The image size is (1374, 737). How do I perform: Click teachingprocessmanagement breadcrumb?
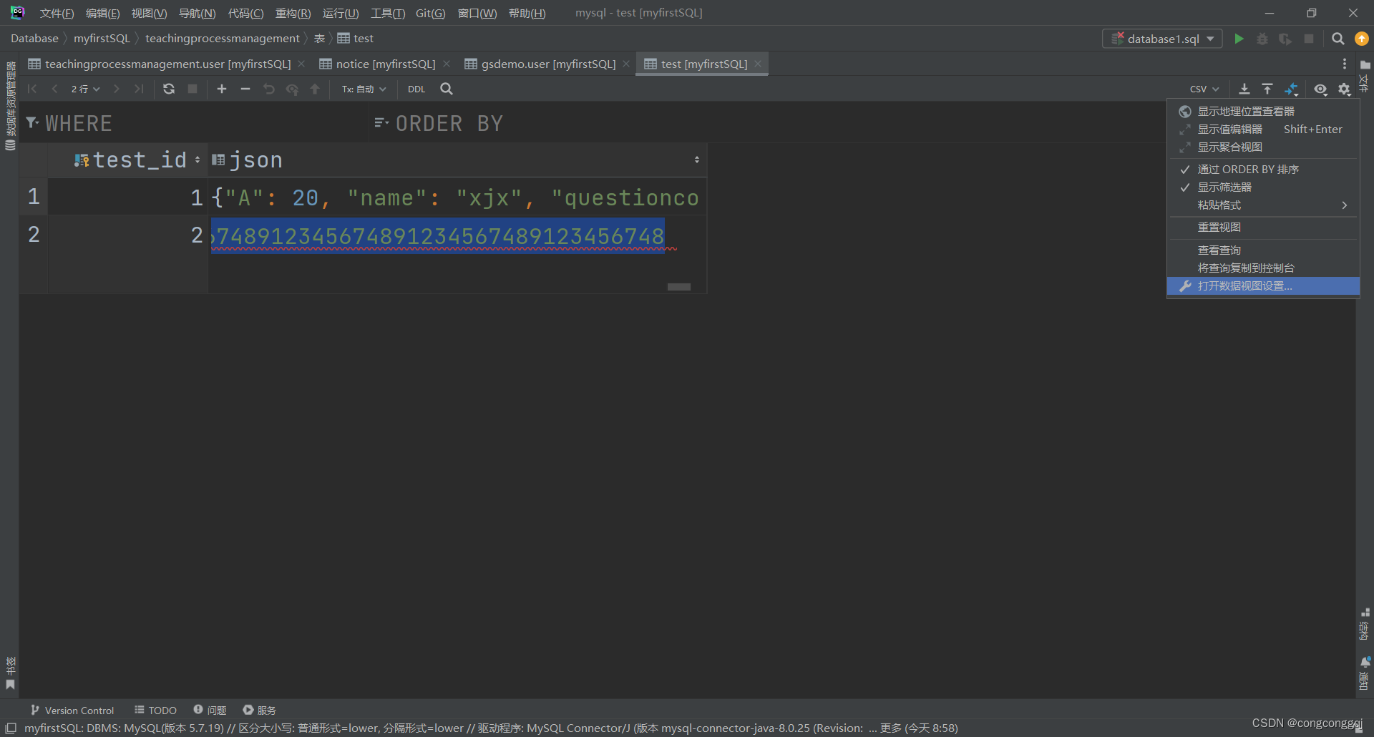tap(222, 39)
